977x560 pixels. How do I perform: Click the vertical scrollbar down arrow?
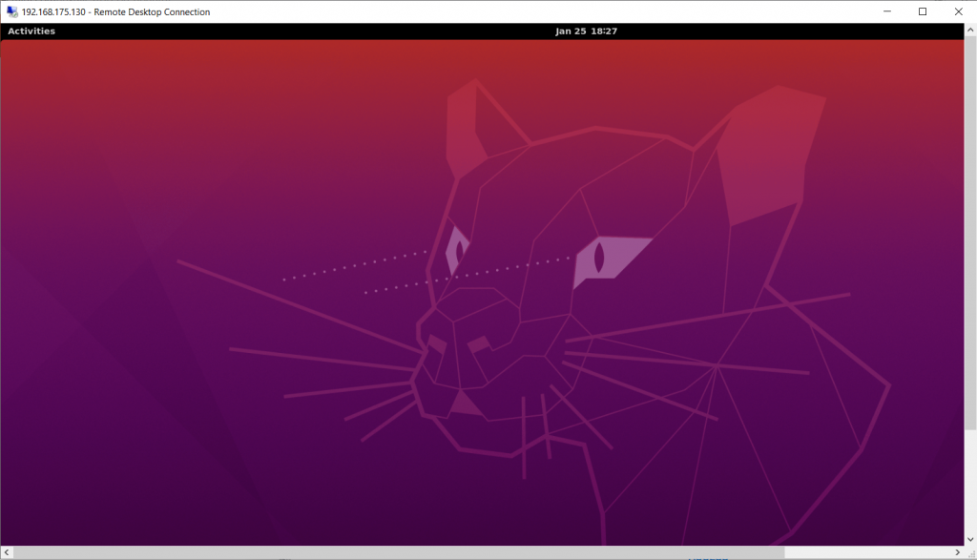pos(970,539)
